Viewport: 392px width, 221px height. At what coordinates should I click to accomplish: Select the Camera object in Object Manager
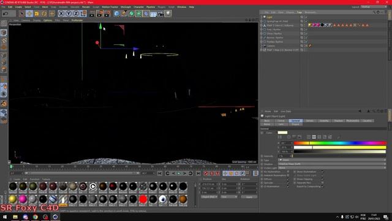click(x=271, y=46)
